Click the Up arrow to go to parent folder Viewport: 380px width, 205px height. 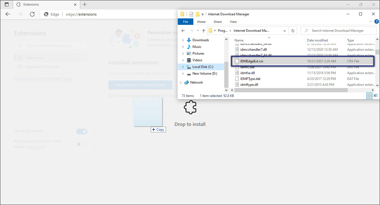(x=203, y=31)
